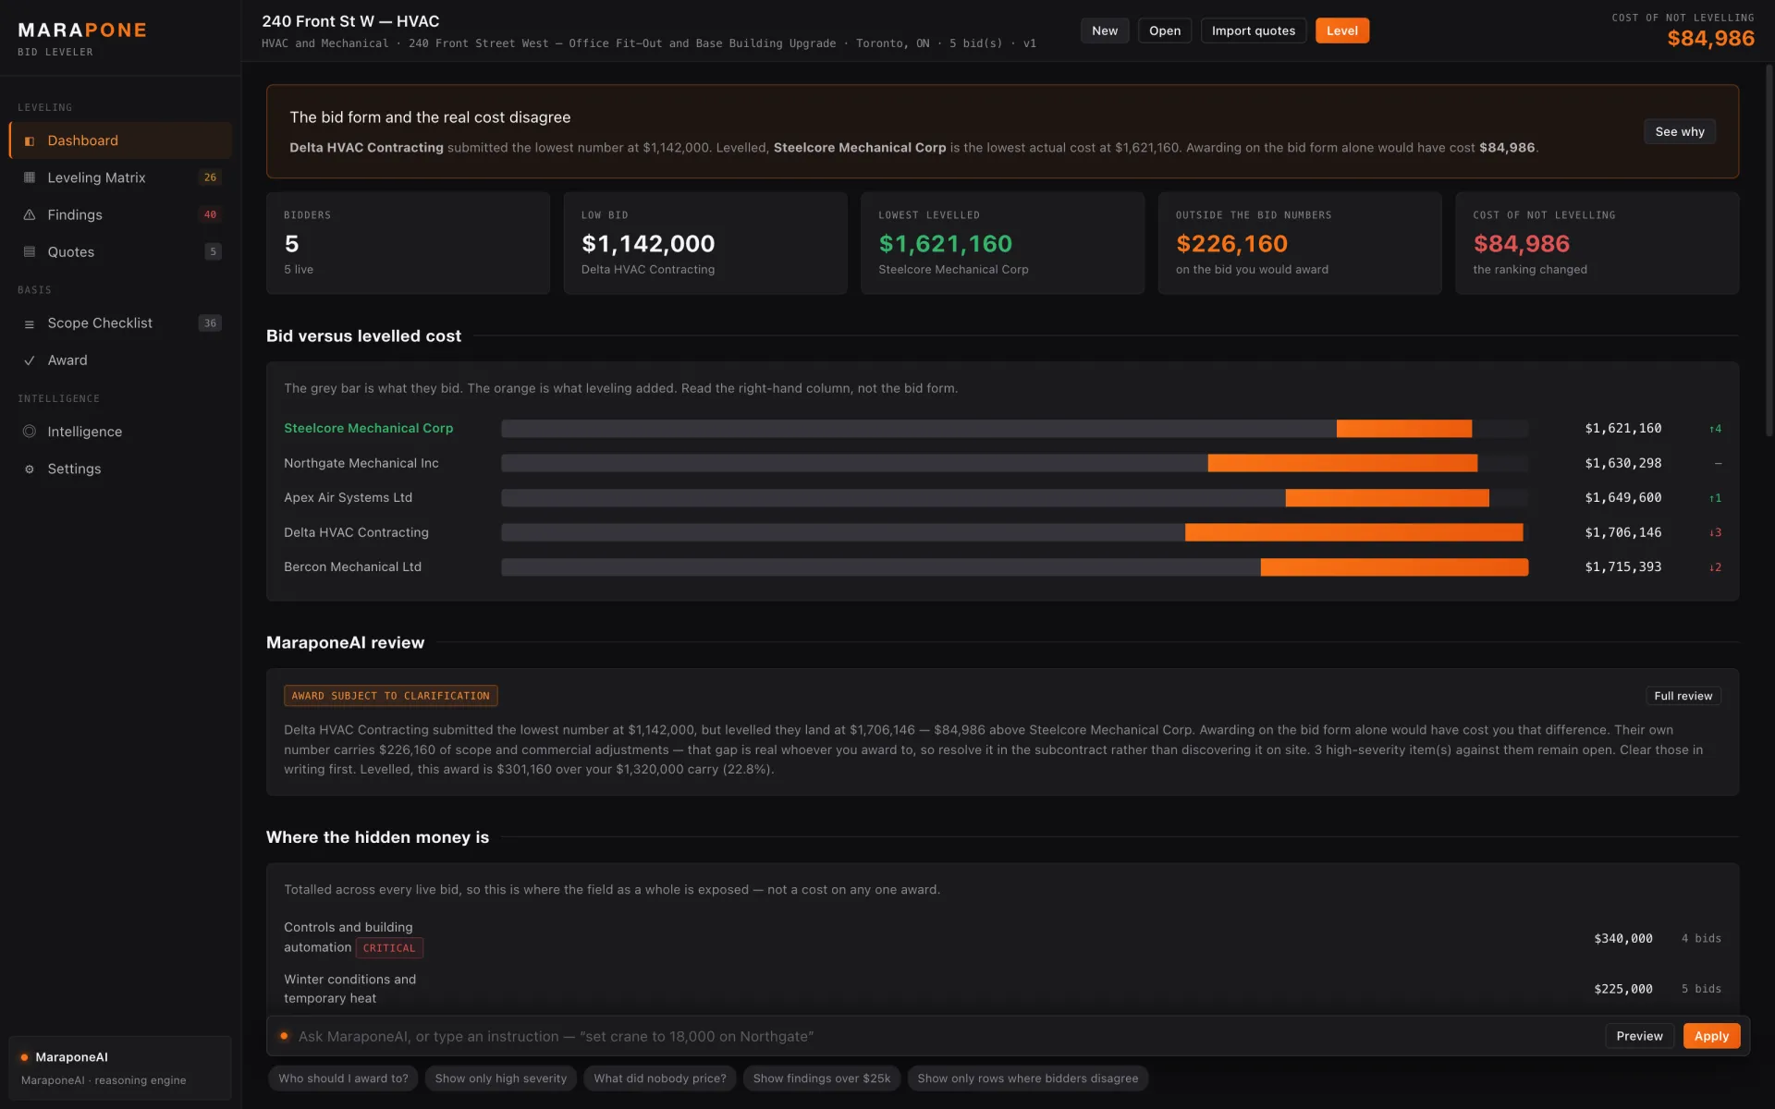Image resolution: width=1775 pixels, height=1109 pixels.
Task: Open the Leveling Matrix page
Action: pos(120,177)
